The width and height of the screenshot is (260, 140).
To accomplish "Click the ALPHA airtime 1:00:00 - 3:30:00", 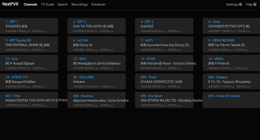I will [93, 50].
